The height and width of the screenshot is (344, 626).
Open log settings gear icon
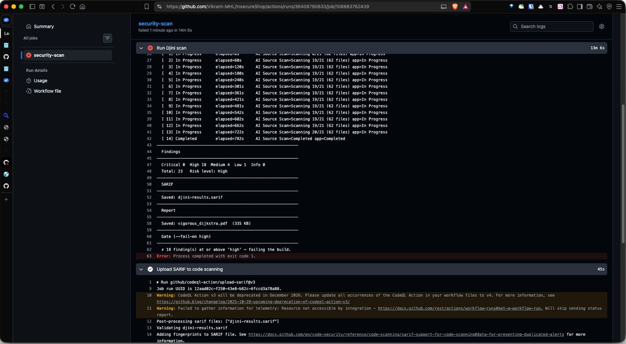pos(602,27)
